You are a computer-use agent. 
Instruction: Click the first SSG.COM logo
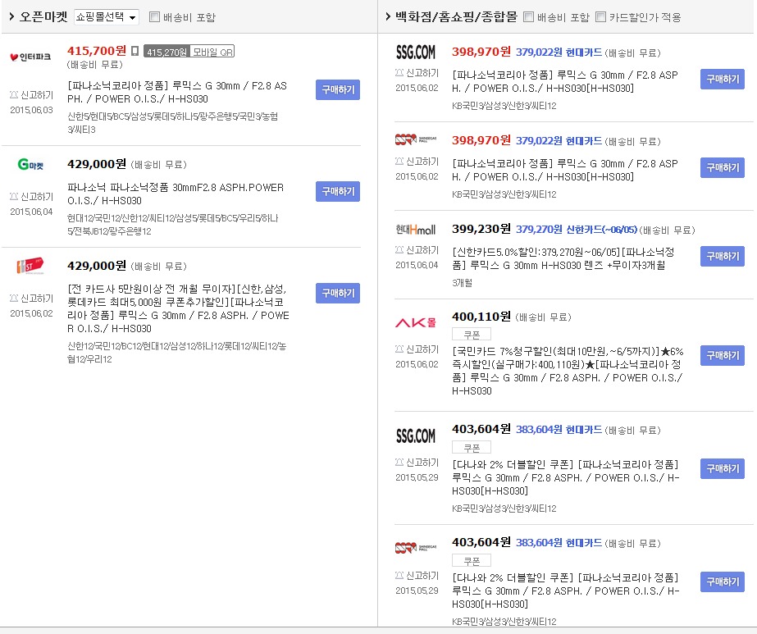point(416,52)
